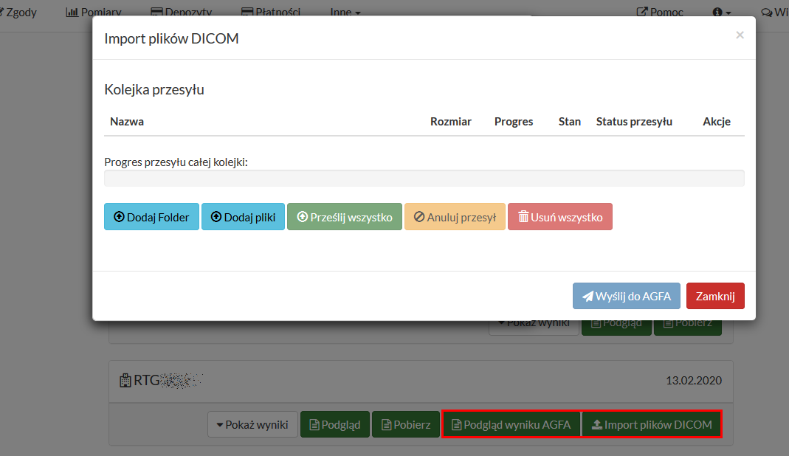Open Podgląd wyniku AGFA in RTG row
The image size is (789, 456).
click(511, 424)
